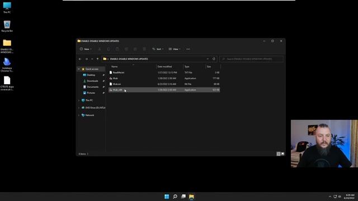Image resolution: width=358 pixels, height=201 pixels.
Task: Select the ReadMe.txt file
Action: [x=164, y=73]
